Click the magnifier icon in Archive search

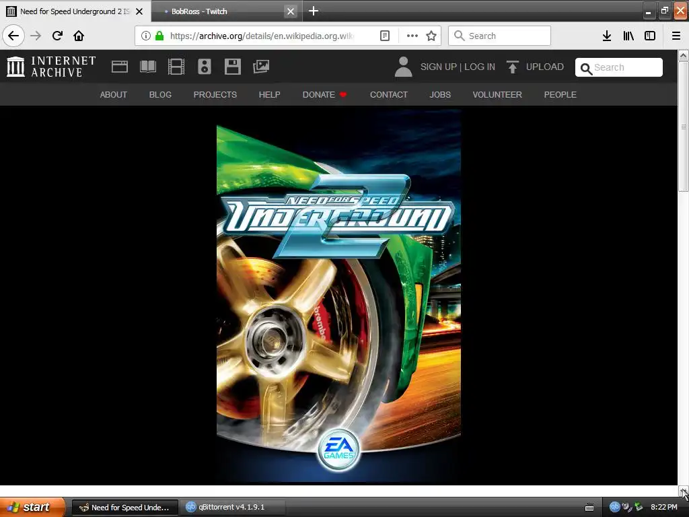coord(586,69)
